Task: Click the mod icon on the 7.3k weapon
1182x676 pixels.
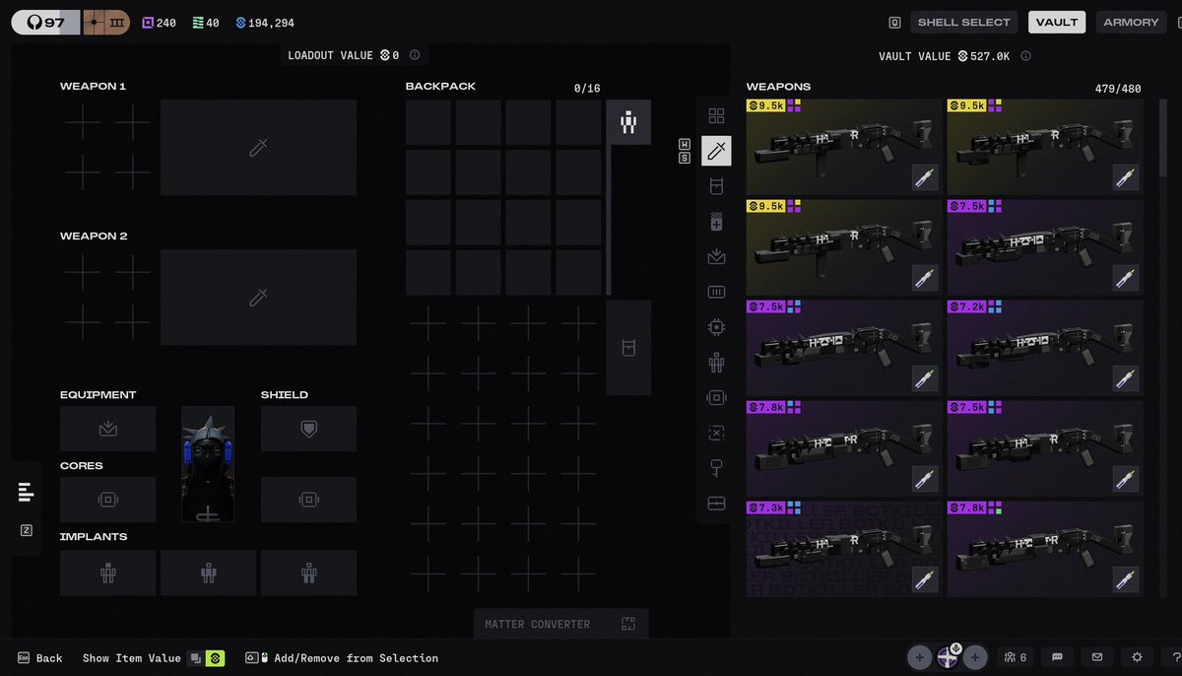Action: point(925,579)
